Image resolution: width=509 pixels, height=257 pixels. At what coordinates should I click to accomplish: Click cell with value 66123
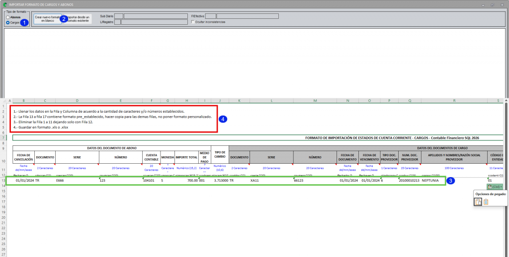315,180
